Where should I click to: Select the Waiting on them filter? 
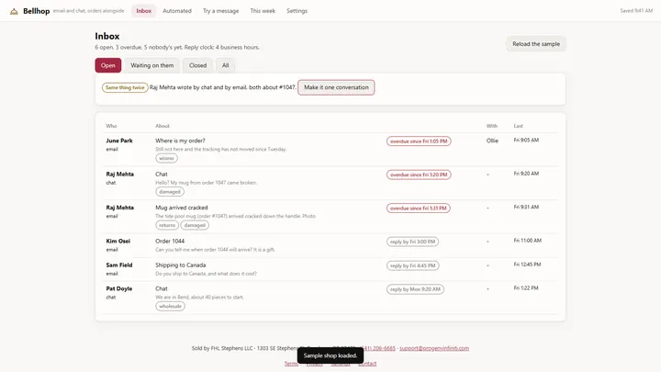(x=152, y=65)
